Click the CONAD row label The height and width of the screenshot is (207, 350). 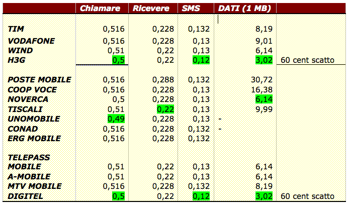[23, 129]
